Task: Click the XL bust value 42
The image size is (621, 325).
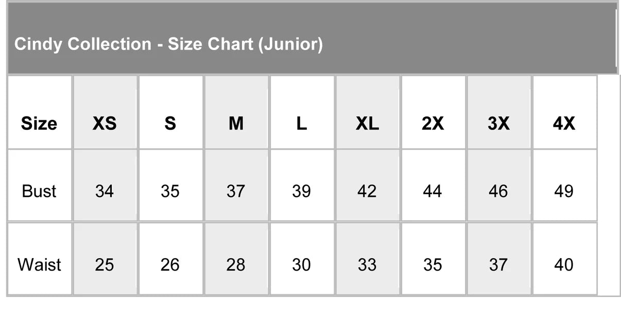Action: (367, 191)
